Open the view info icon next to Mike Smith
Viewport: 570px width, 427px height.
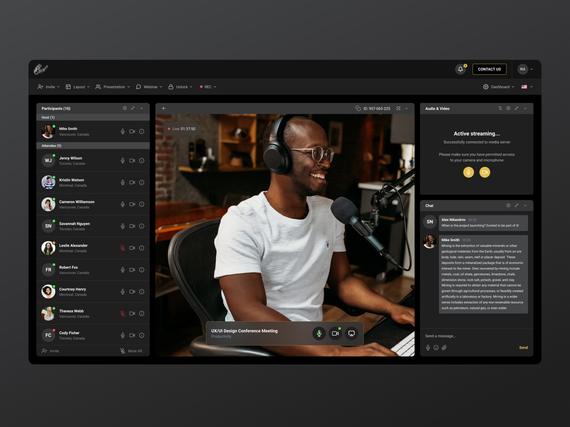141,131
